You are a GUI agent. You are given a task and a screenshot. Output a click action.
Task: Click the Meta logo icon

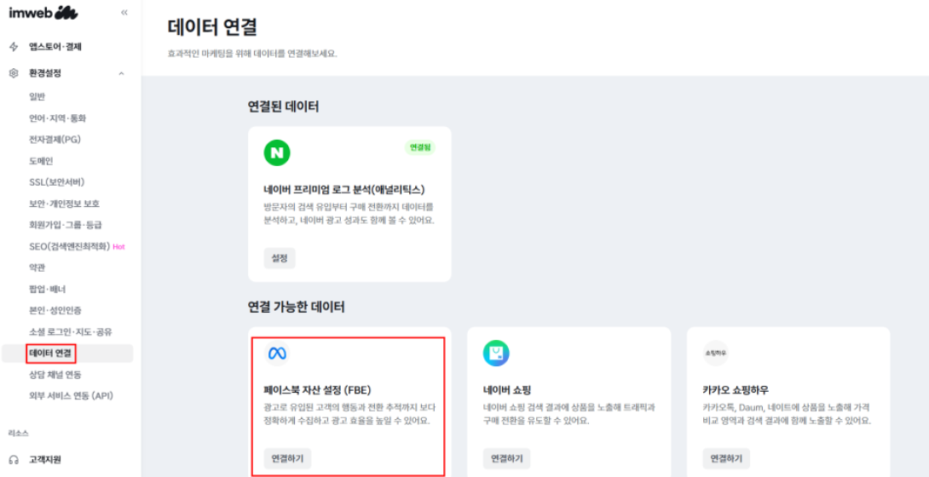[277, 353]
